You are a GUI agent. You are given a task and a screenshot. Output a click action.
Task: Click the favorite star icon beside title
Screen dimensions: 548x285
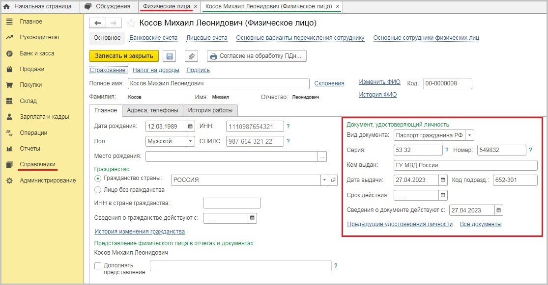pos(131,23)
